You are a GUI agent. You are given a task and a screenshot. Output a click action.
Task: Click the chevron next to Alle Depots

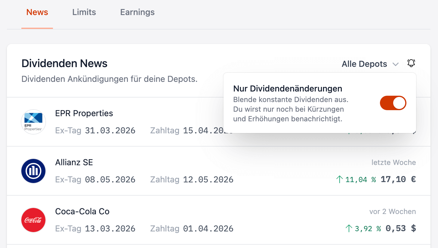point(396,64)
